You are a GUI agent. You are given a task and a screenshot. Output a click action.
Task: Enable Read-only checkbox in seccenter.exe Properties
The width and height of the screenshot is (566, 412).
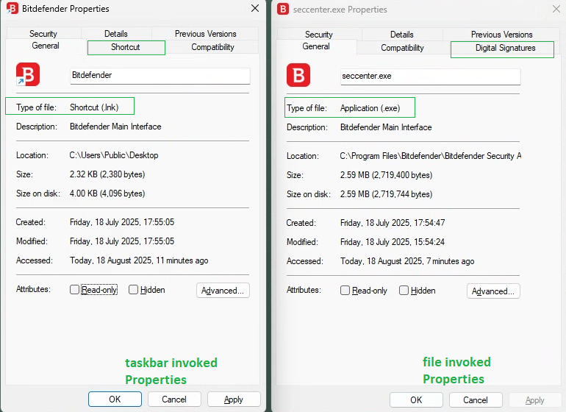point(345,290)
